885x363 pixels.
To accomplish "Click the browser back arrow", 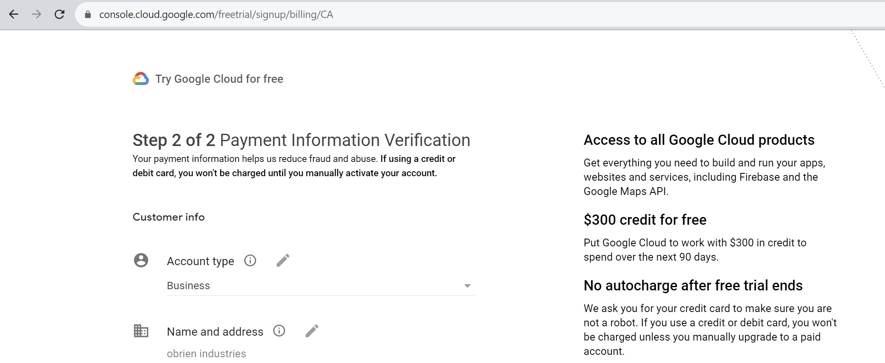I will coord(14,14).
